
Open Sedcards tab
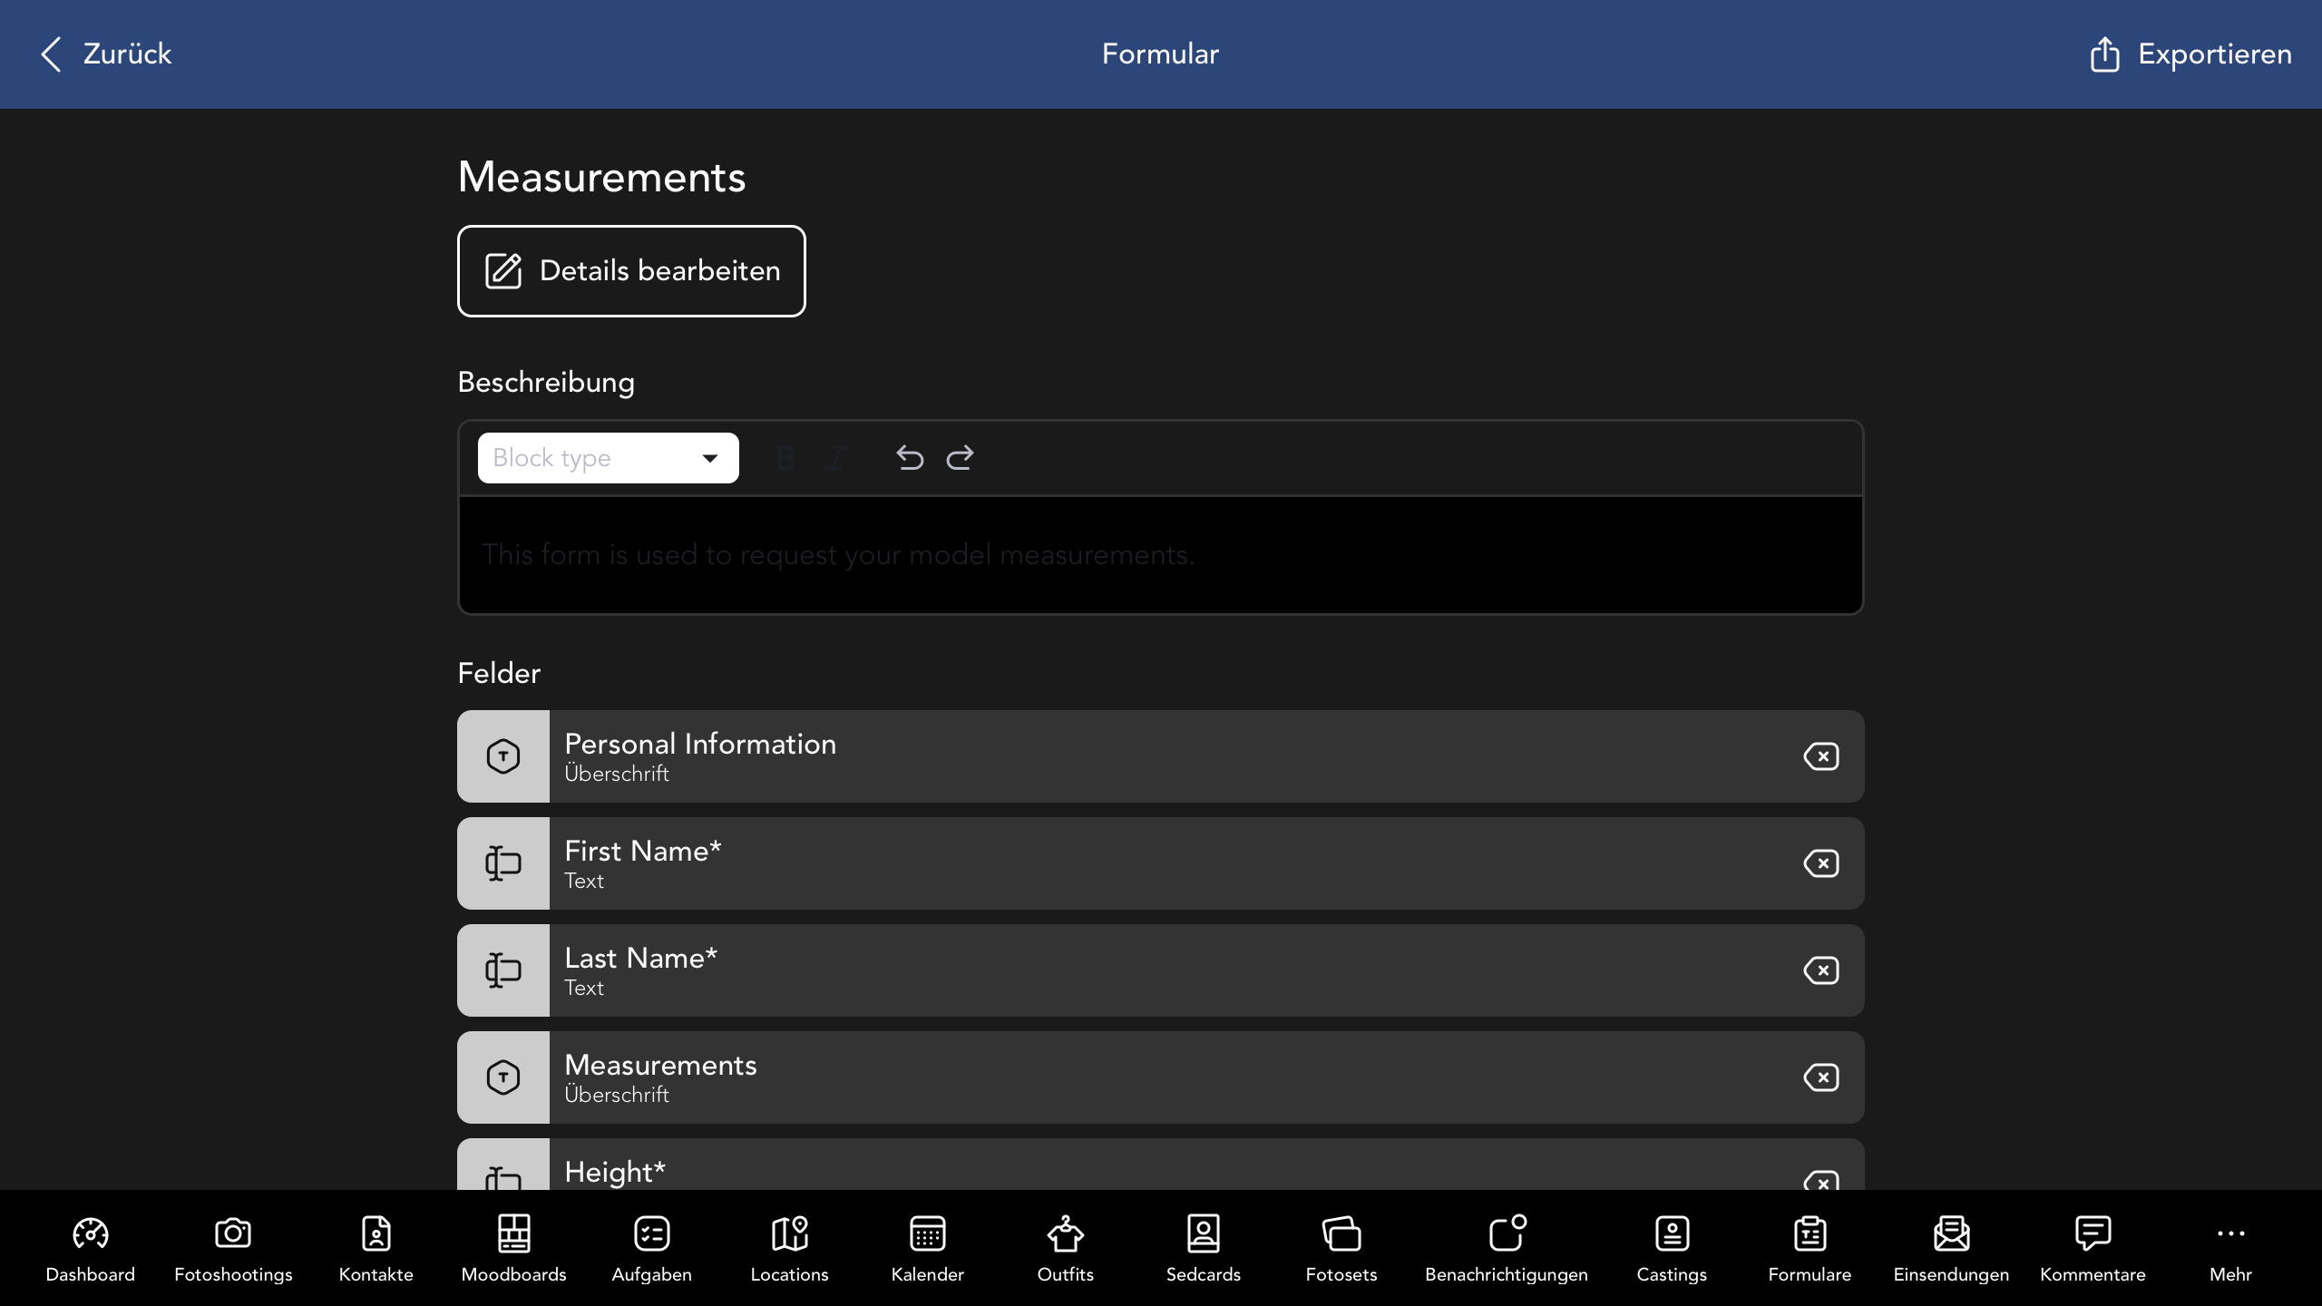point(1204,1249)
